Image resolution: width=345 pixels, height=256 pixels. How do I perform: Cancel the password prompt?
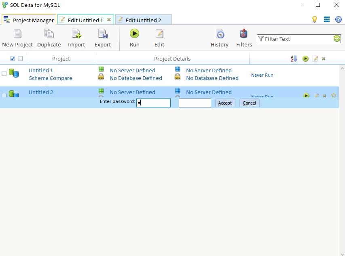[249, 103]
